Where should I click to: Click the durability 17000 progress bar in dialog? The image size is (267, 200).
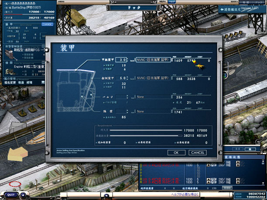146,130
